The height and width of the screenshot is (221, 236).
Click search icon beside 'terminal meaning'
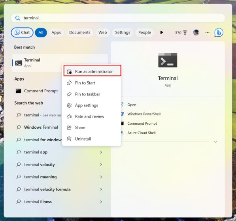[19, 177]
